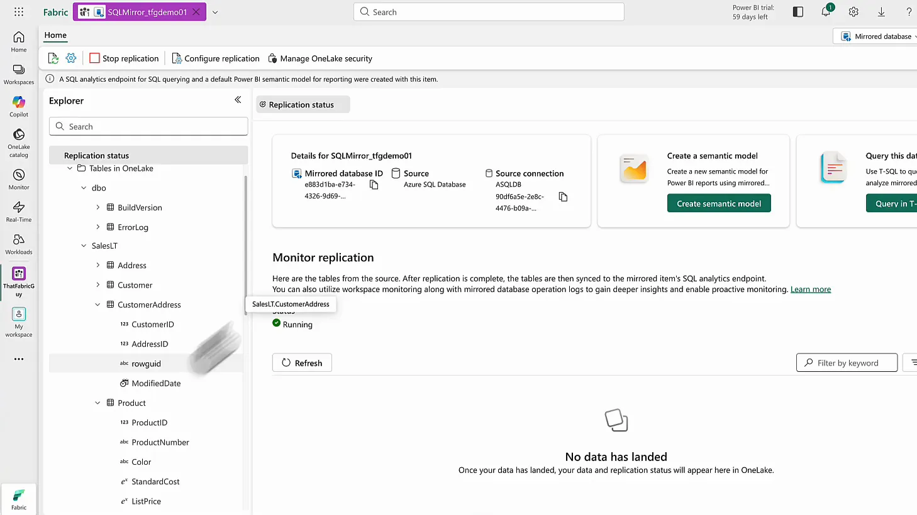This screenshot has width=917, height=515.
Task: Click the download icon in the header
Action: pos(881,12)
